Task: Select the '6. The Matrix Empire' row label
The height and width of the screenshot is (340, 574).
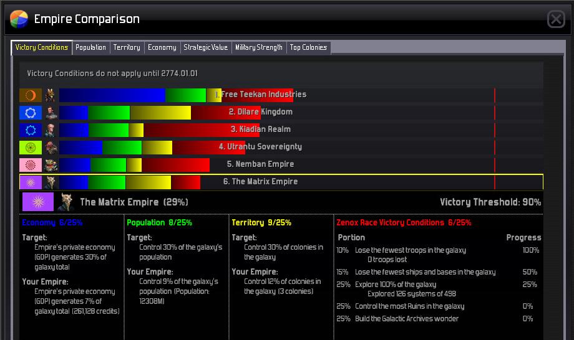Action: coord(261,181)
